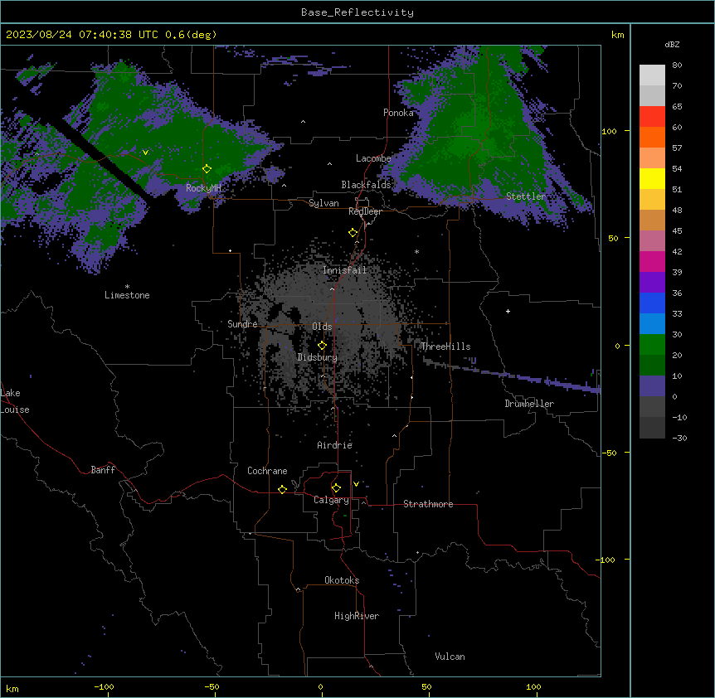
Task: Click the Louise label
Action: [x=15, y=410]
